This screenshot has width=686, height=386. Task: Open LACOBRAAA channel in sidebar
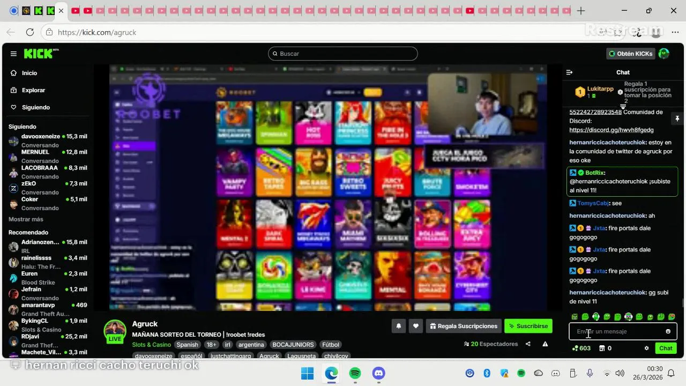(x=47, y=172)
